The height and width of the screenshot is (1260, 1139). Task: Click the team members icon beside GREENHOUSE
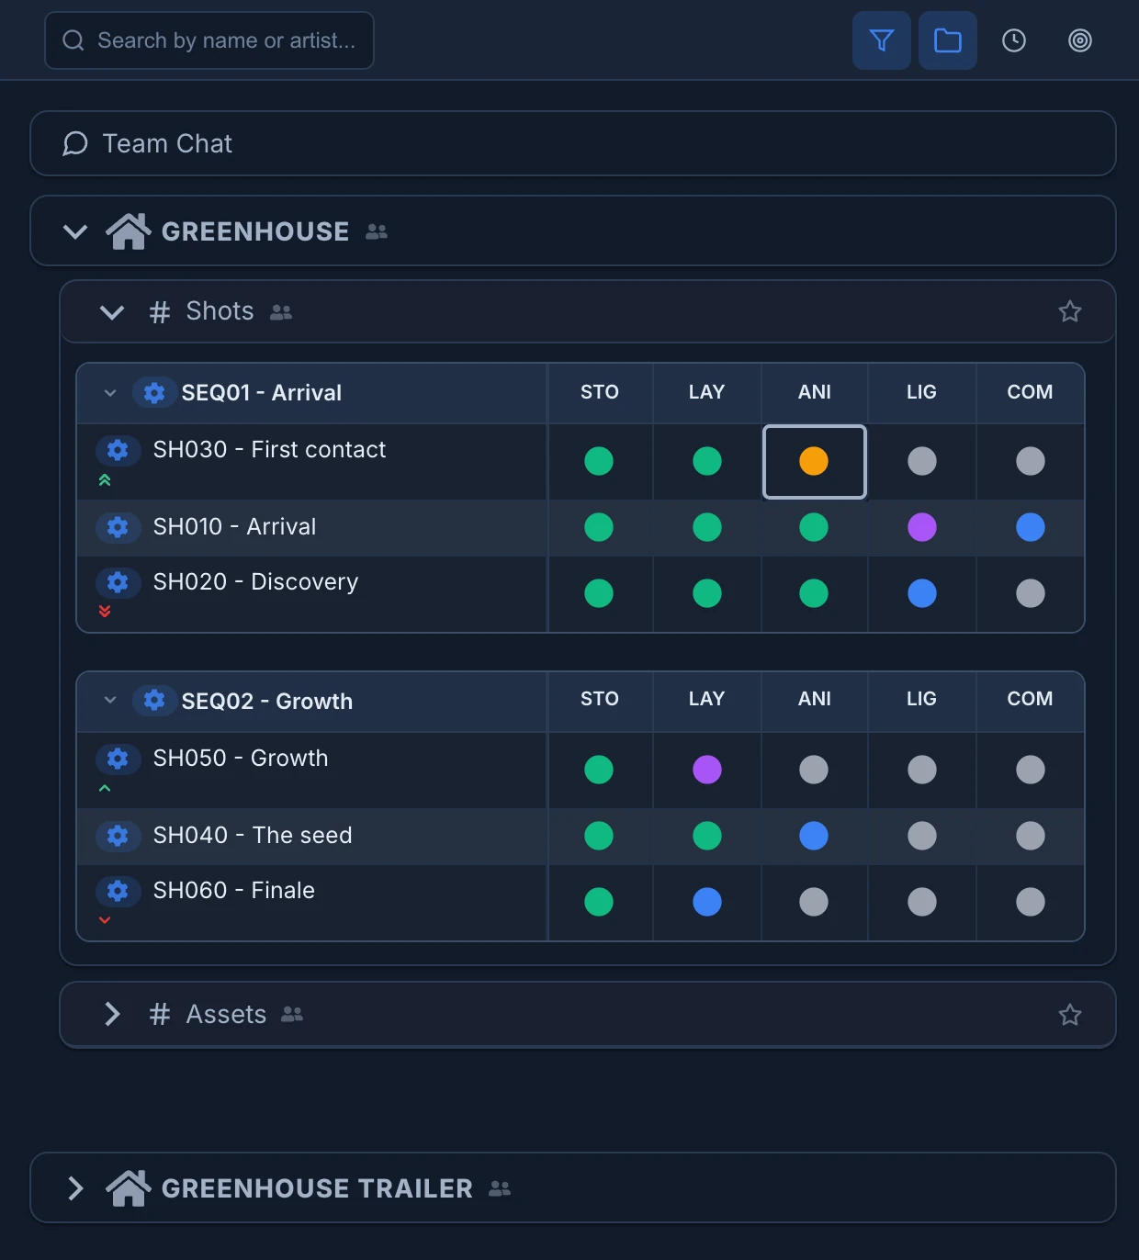[x=376, y=231]
